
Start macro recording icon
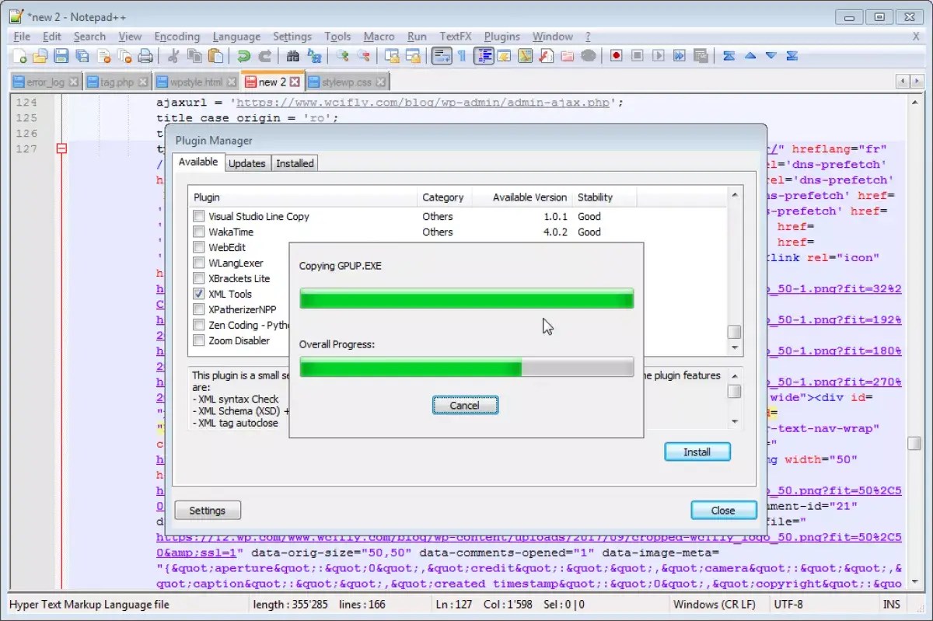tap(614, 55)
